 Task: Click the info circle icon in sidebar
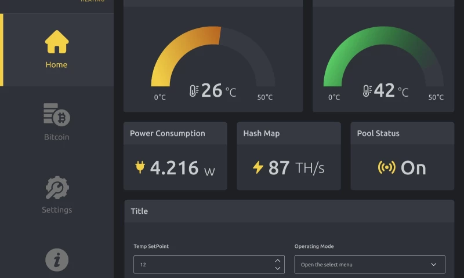57,260
